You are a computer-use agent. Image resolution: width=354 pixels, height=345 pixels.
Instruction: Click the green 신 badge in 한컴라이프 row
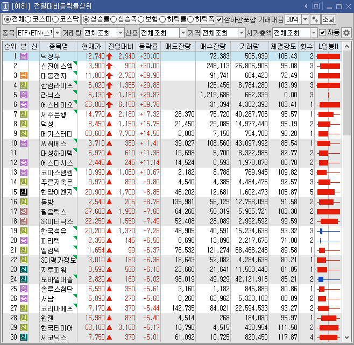[24, 85]
